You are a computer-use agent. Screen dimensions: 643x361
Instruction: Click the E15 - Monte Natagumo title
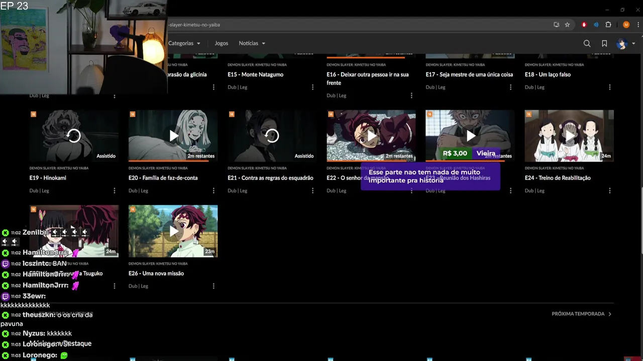click(255, 75)
